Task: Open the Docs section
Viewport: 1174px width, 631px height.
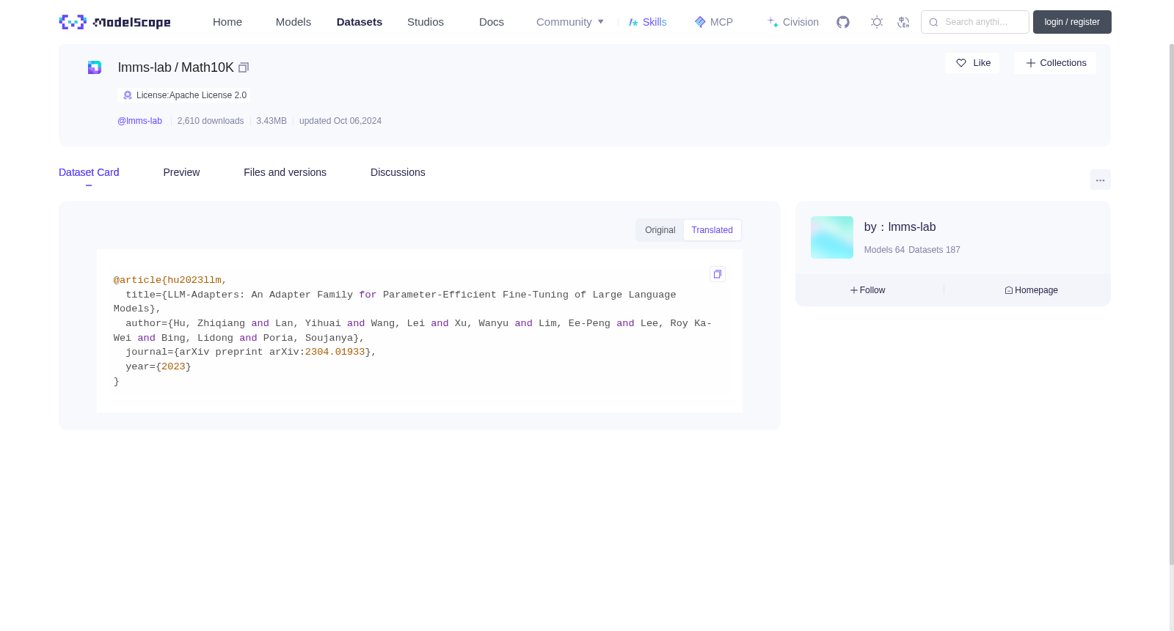Action: [x=492, y=22]
